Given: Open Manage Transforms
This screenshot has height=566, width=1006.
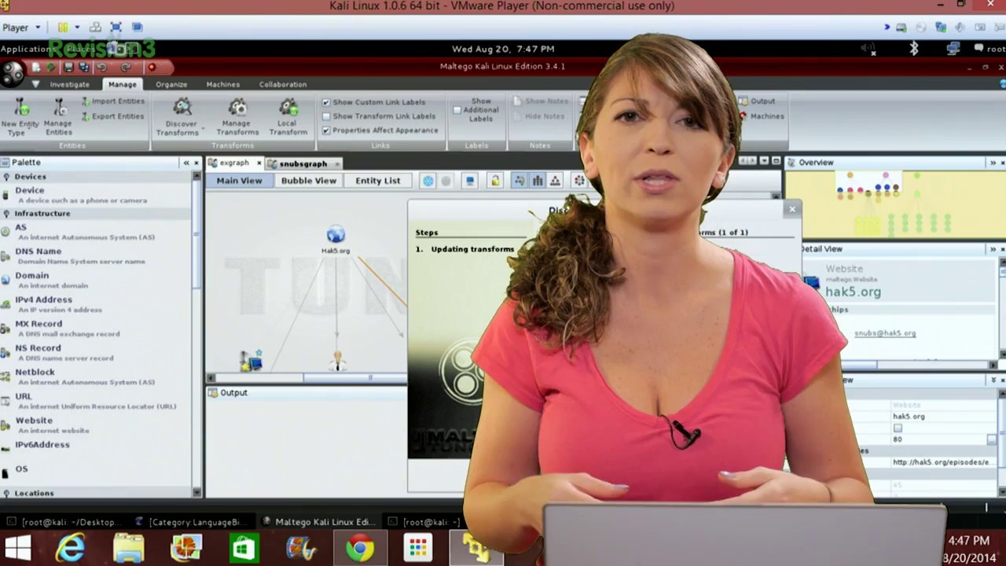Looking at the screenshot, I should coord(237,116).
